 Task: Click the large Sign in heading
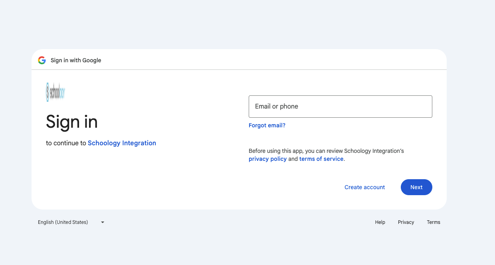pos(72,122)
